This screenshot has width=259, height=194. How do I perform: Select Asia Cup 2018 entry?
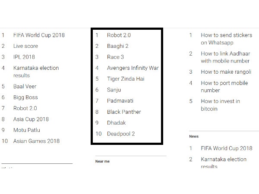(31, 119)
